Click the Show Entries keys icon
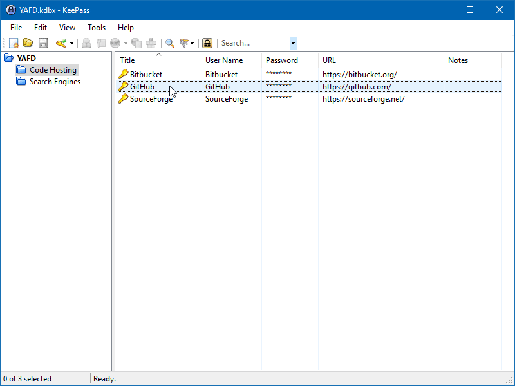The image size is (515, 386). click(184, 43)
